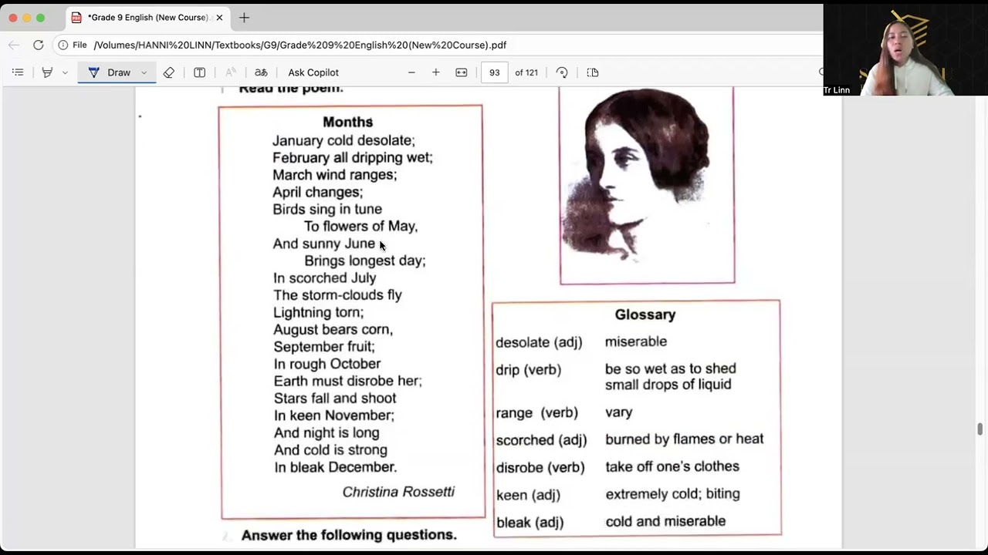Zoom out with the minus button
Image resolution: width=988 pixels, height=555 pixels.
(411, 72)
